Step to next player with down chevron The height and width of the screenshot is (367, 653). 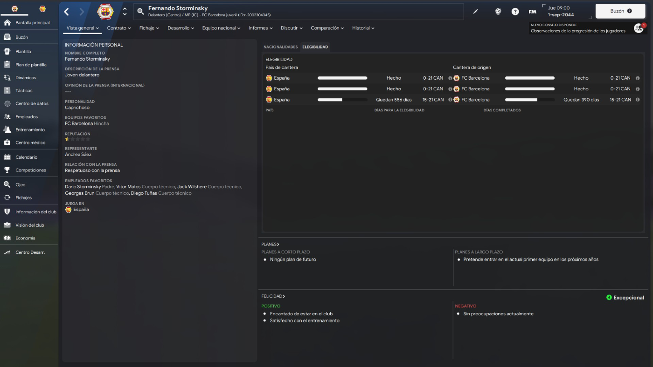tap(125, 14)
